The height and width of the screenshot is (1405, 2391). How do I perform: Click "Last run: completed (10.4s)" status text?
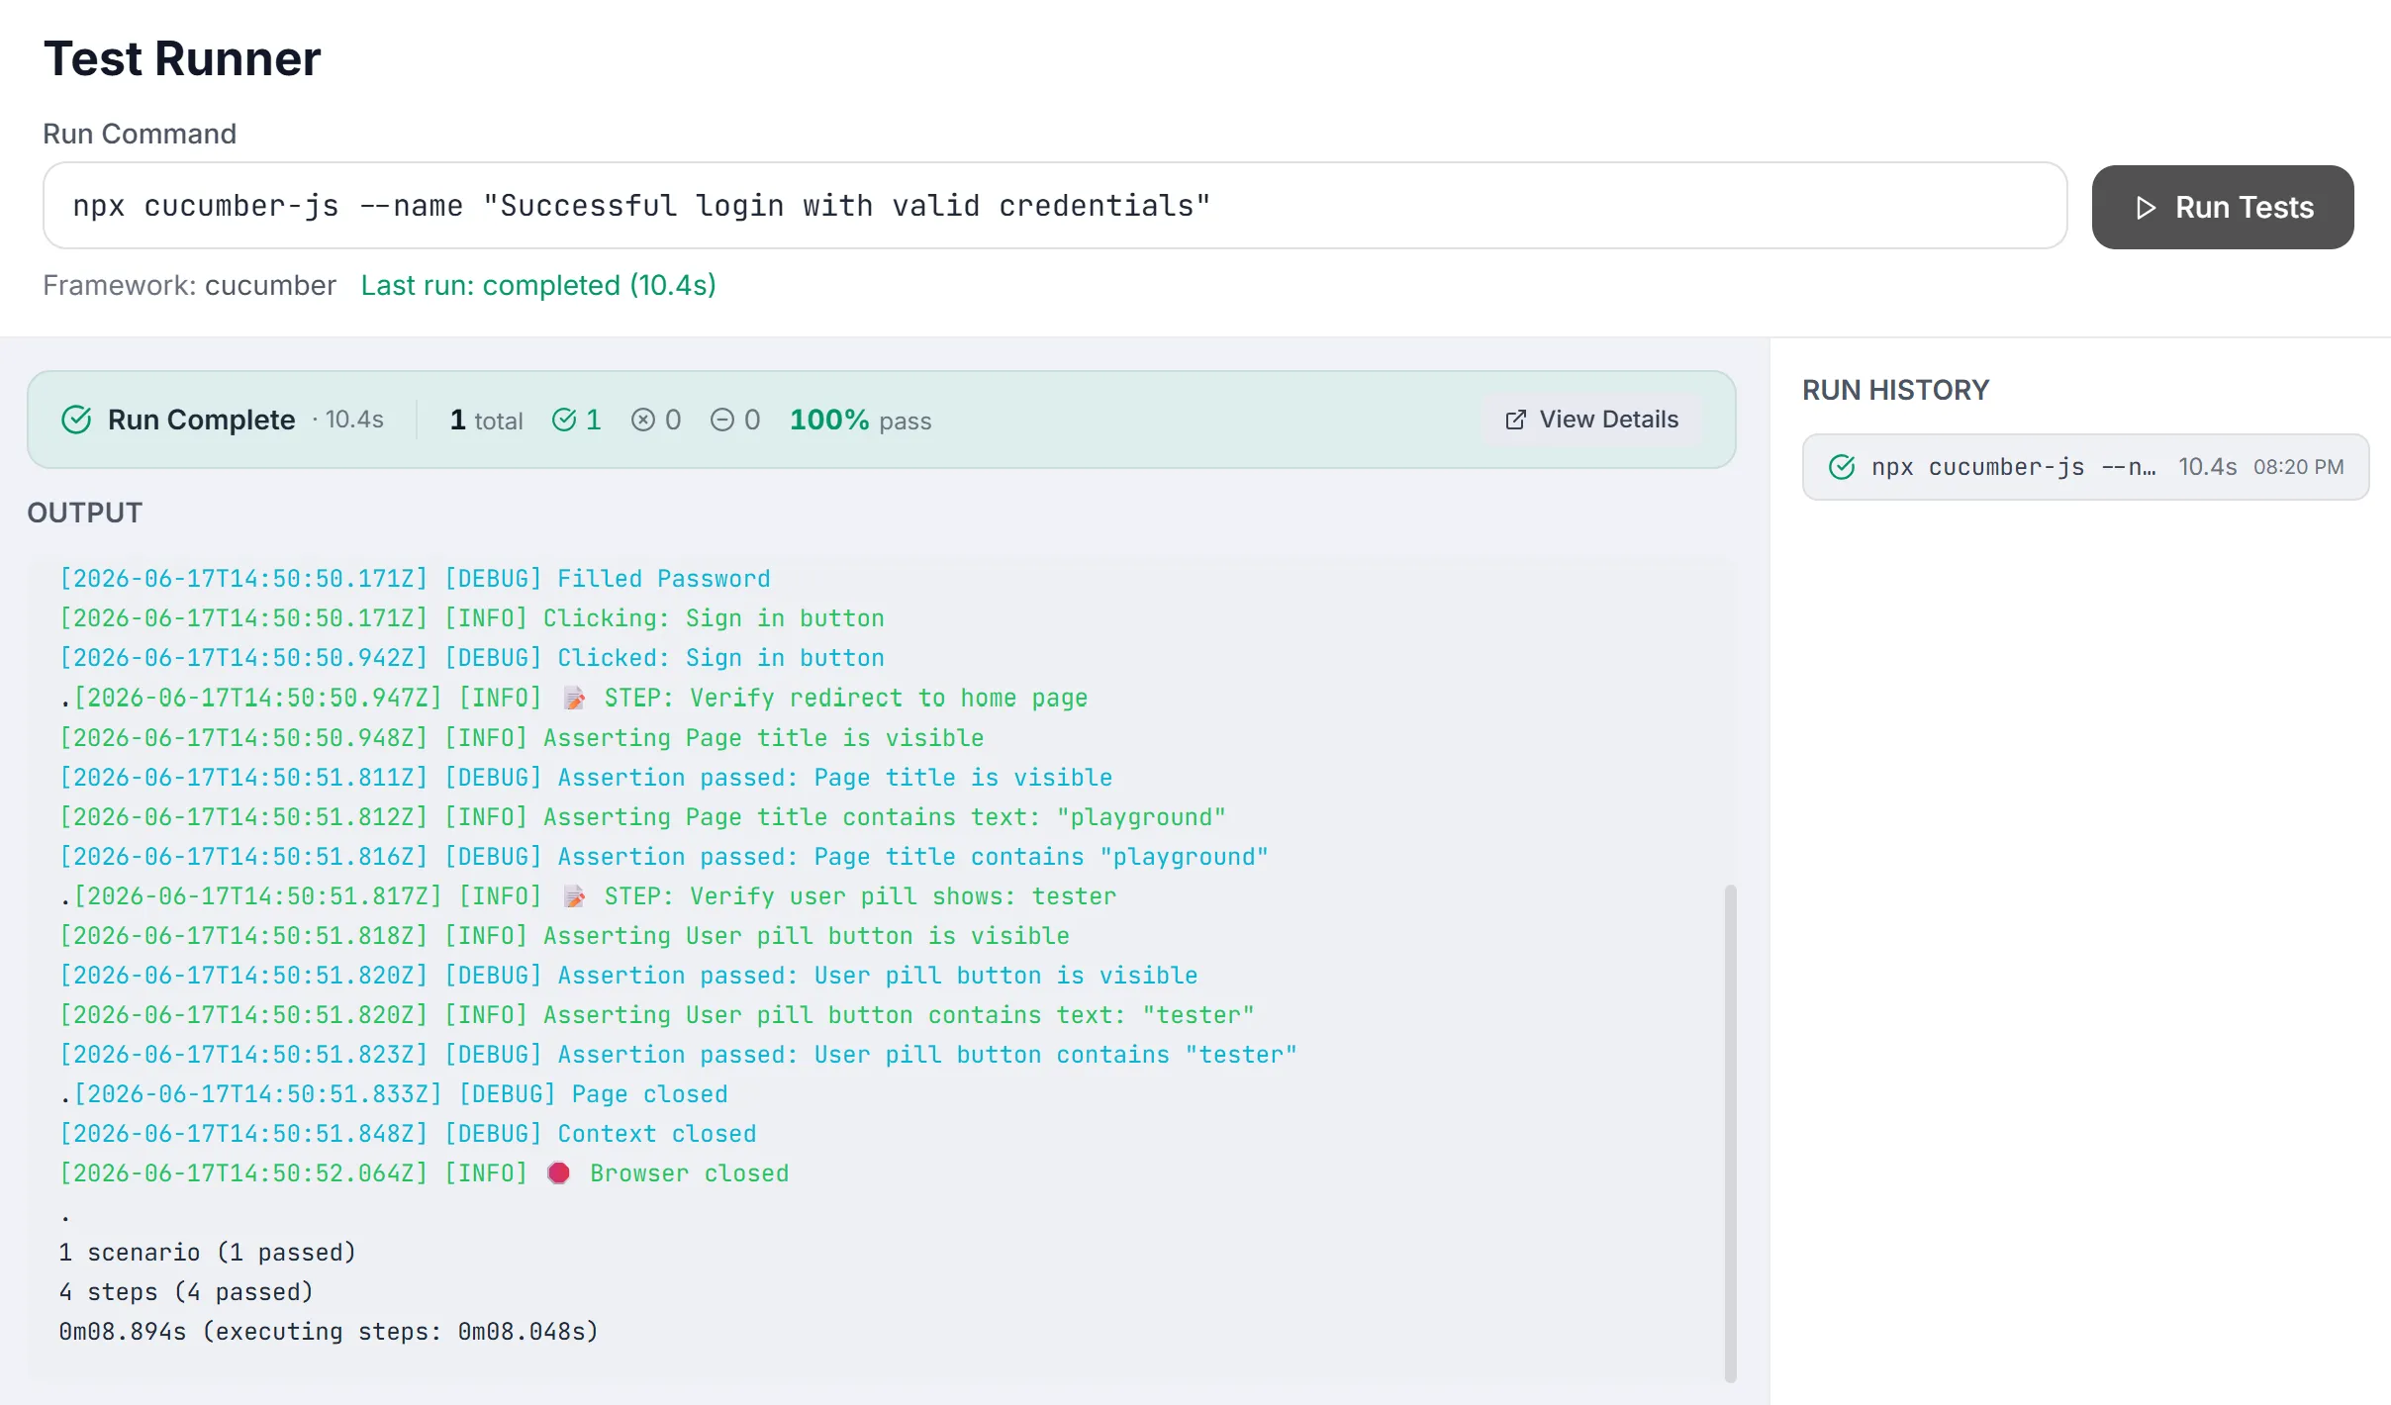tap(538, 285)
